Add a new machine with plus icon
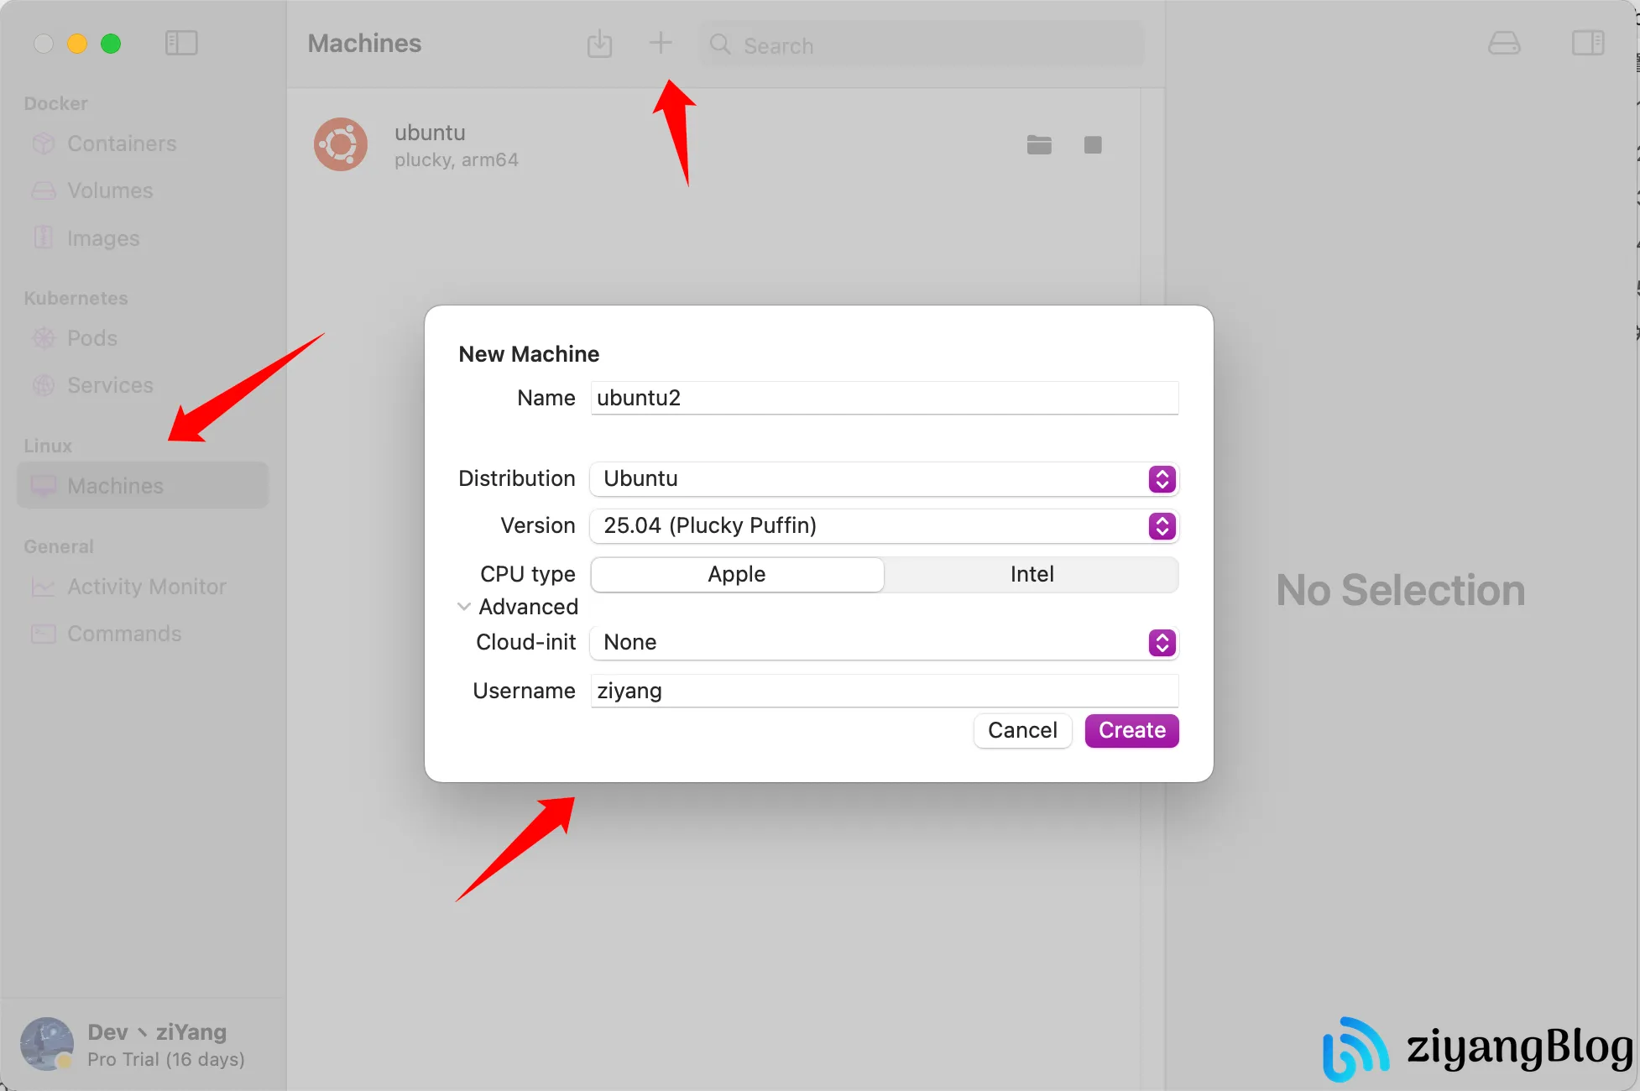The width and height of the screenshot is (1640, 1091). pyautogui.click(x=661, y=43)
